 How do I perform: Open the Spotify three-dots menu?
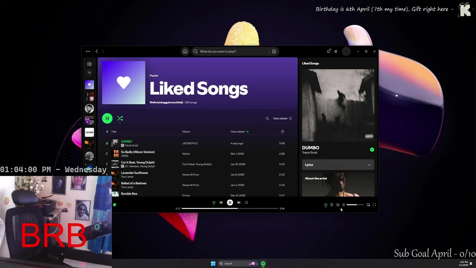point(88,51)
